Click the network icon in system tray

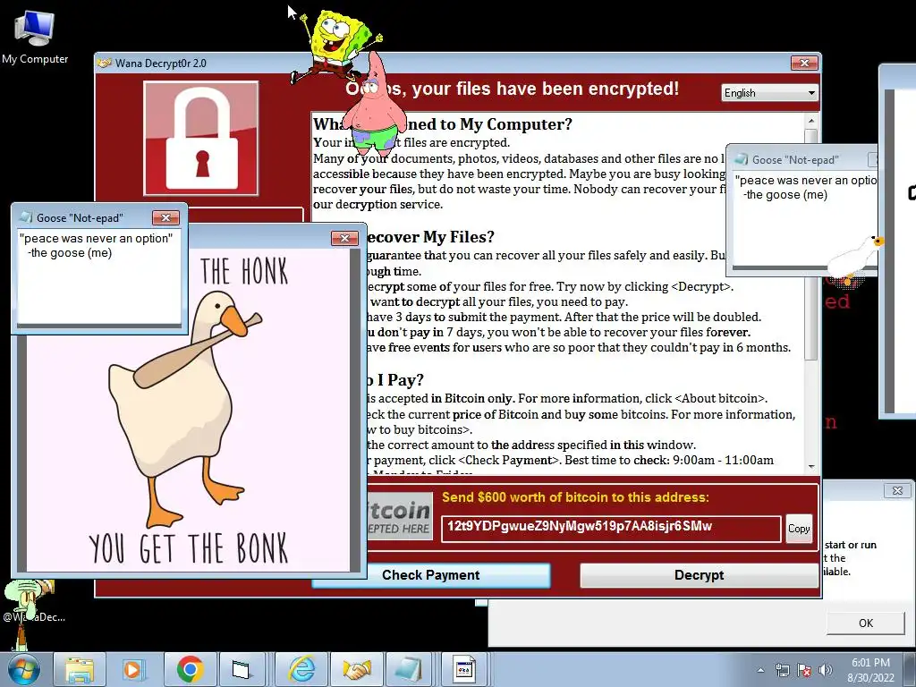click(x=782, y=670)
